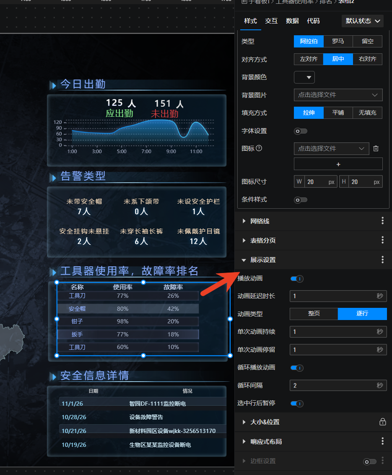Image resolution: width=392 pixels, height=475 pixels.
Task: Toggle the 播放动画 switch
Action: pos(297,278)
